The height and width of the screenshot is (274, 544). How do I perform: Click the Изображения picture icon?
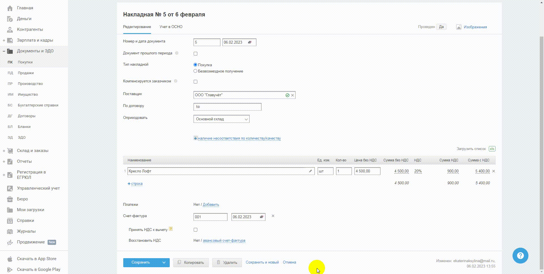click(459, 27)
